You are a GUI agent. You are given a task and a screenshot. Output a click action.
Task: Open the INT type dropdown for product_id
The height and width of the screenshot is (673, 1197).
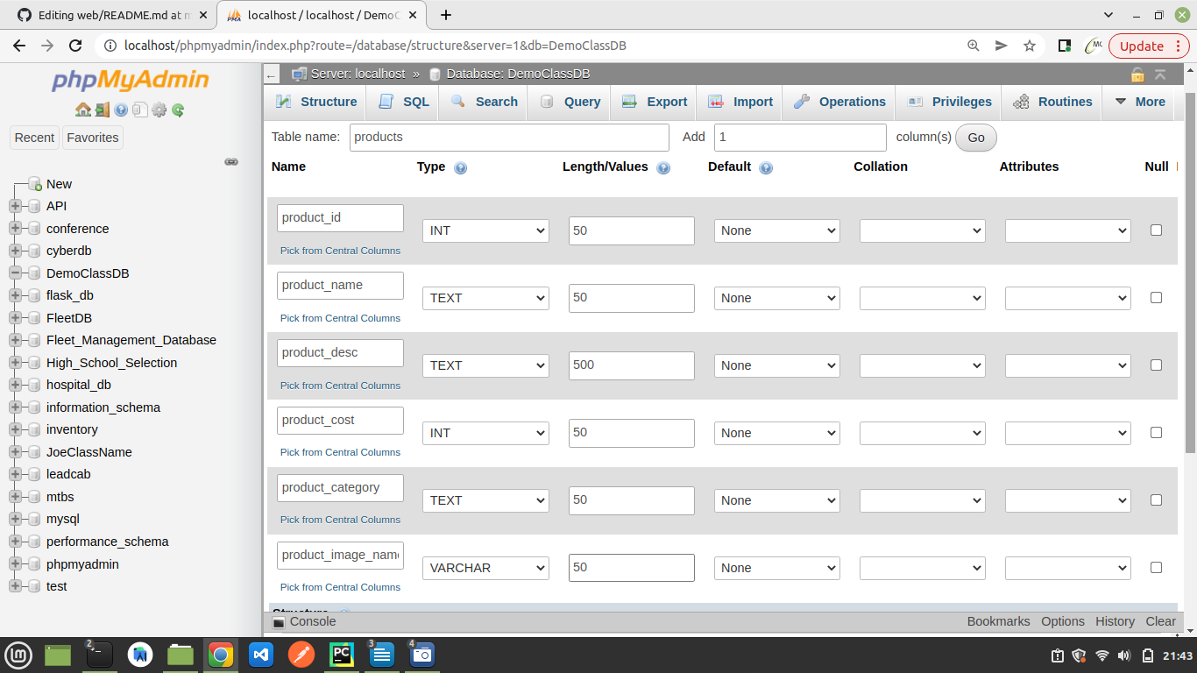[485, 230]
